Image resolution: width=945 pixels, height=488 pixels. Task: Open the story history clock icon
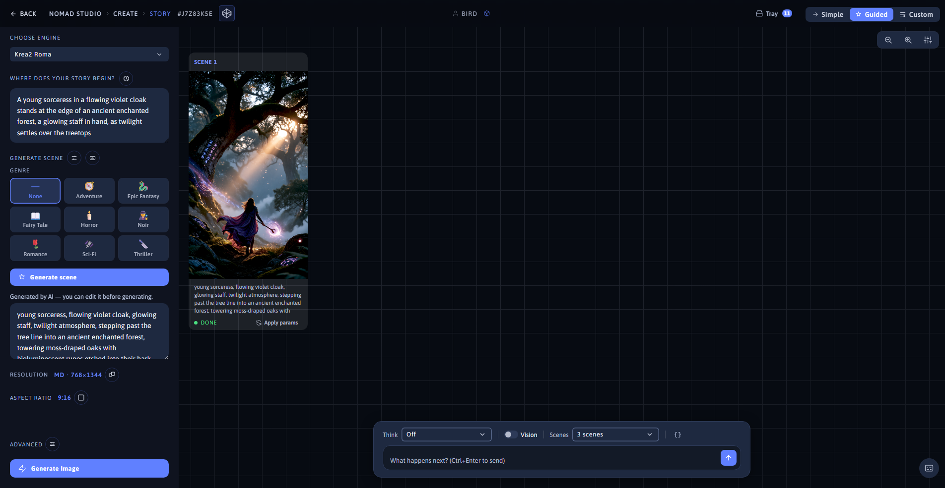[x=127, y=78]
